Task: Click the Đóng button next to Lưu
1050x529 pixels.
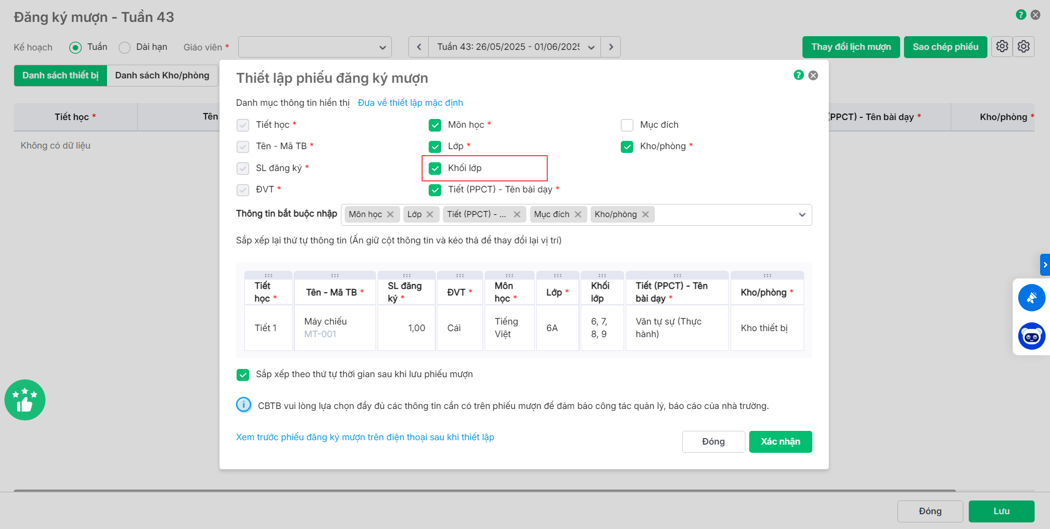Action: coord(930,511)
